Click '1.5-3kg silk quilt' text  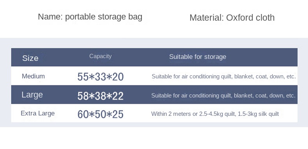[258, 114]
